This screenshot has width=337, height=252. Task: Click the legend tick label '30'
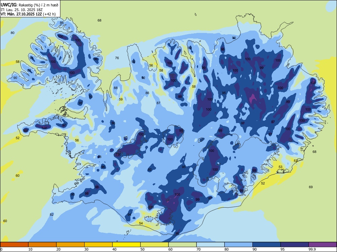pyautogui.click(x=86, y=249)
